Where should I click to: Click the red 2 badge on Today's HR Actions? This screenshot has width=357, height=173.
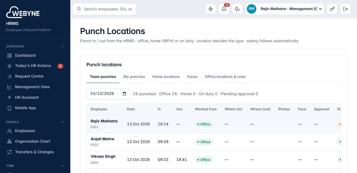pyautogui.click(x=60, y=66)
